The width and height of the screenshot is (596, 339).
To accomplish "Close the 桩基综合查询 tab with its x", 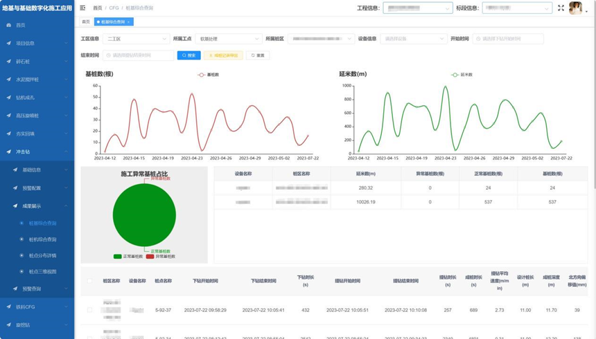I will (128, 22).
